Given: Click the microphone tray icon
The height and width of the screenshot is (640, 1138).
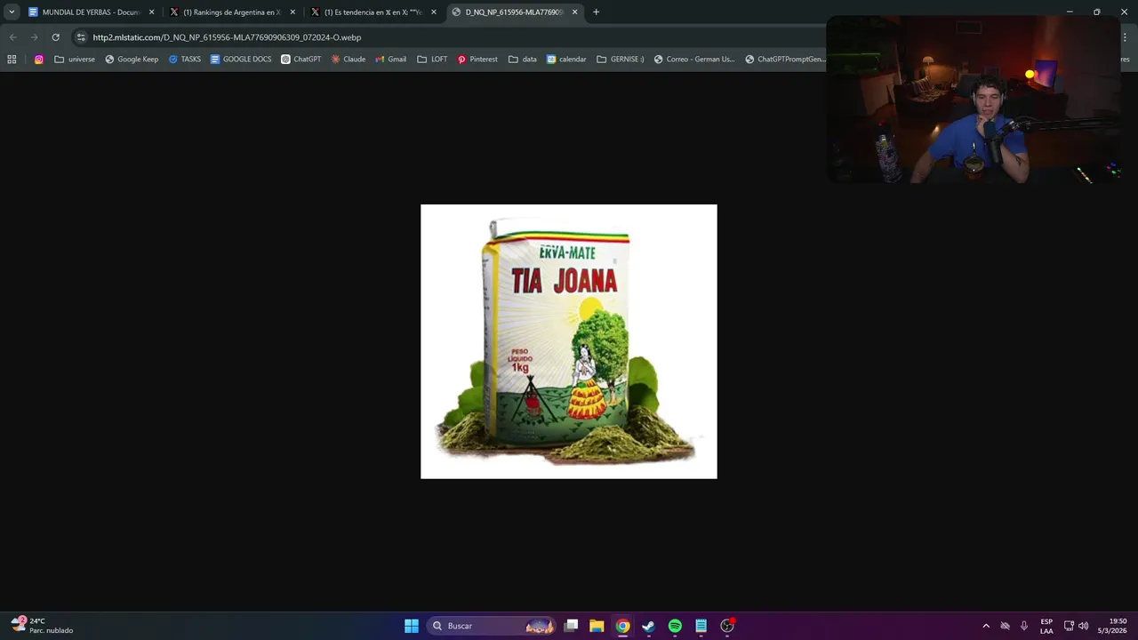Looking at the screenshot, I should (x=1024, y=626).
